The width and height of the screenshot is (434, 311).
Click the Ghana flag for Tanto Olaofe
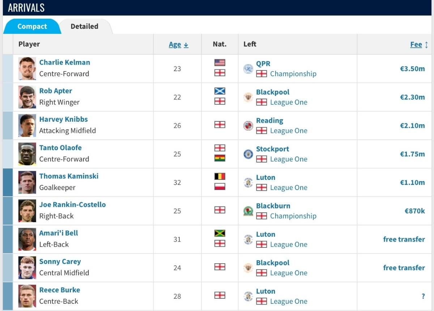tap(220, 158)
